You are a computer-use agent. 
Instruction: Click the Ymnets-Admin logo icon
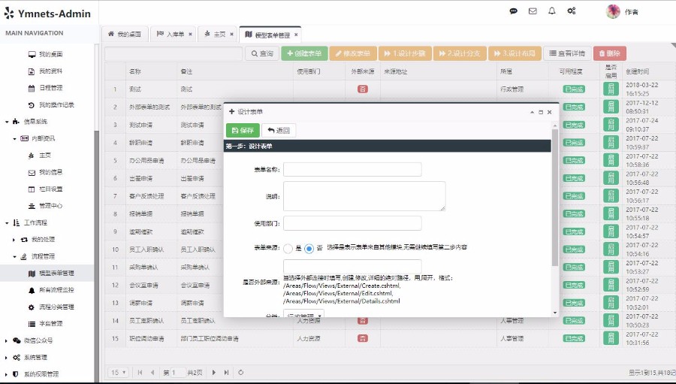tap(9, 14)
